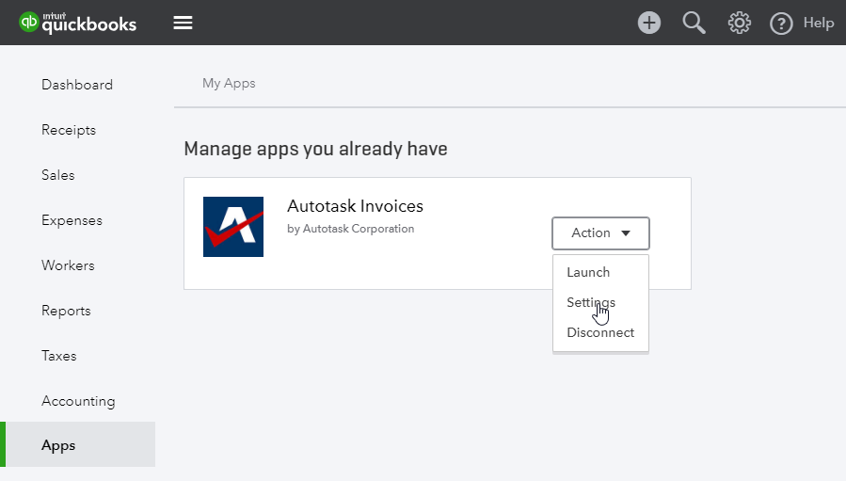Open Dashboard in the sidebar

pos(77,85)
